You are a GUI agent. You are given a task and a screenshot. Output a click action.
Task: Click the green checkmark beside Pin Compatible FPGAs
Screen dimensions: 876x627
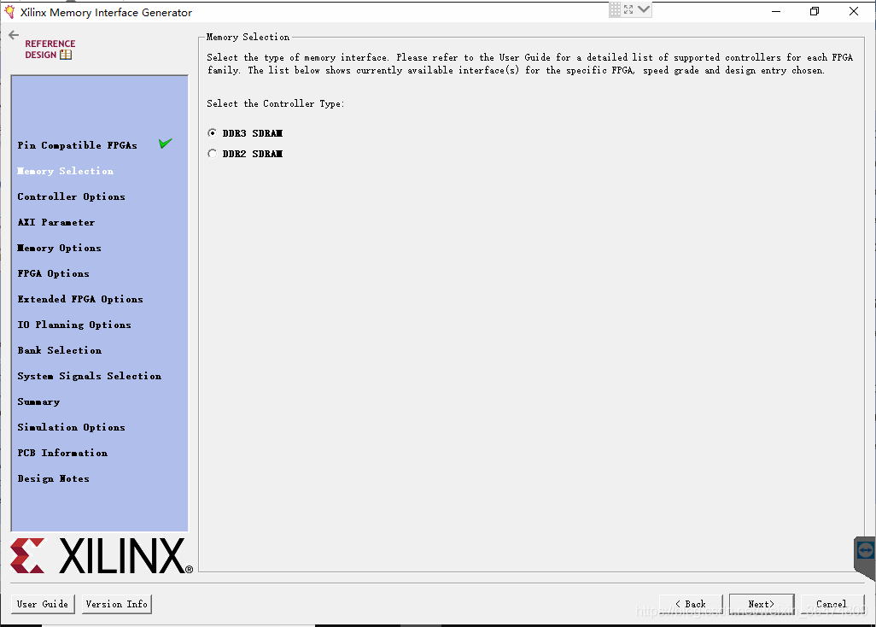point(166,144)
